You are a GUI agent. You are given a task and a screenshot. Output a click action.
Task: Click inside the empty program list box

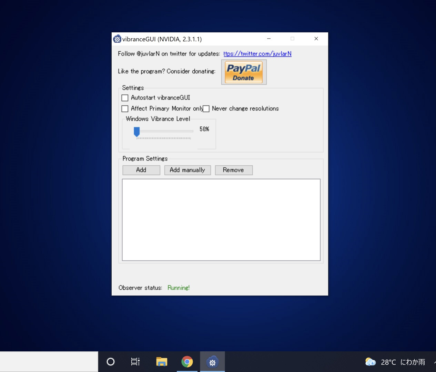tap(221, 219)
